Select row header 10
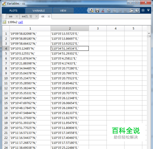The height and width of the screenshot is (149, 153). (6, 78)
